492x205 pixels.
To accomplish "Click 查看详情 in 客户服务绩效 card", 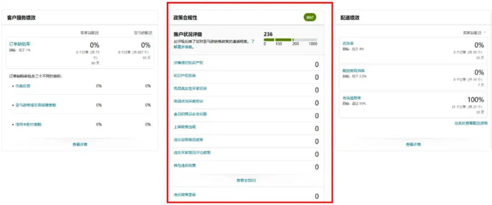I will pyautogui.click(x=80, y=145).
